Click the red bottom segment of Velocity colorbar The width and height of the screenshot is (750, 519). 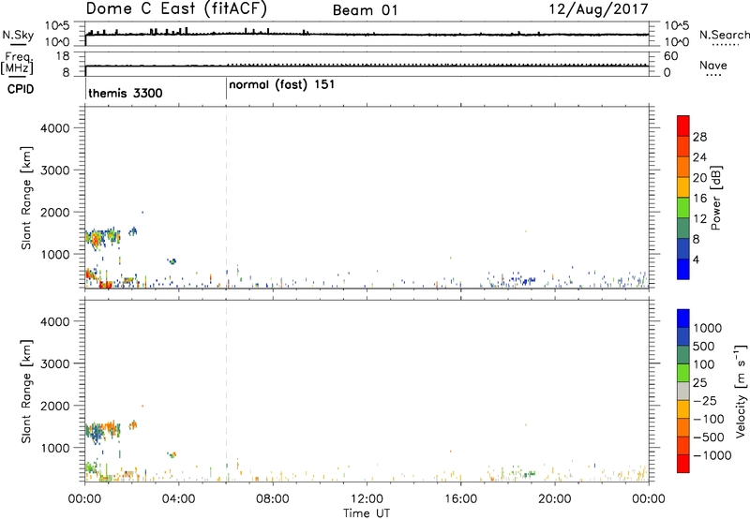683,464
